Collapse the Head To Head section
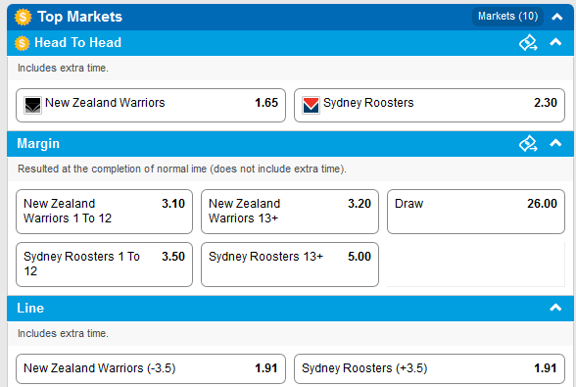The height and width of the screenshot is (387, 576). pos(555,42)
